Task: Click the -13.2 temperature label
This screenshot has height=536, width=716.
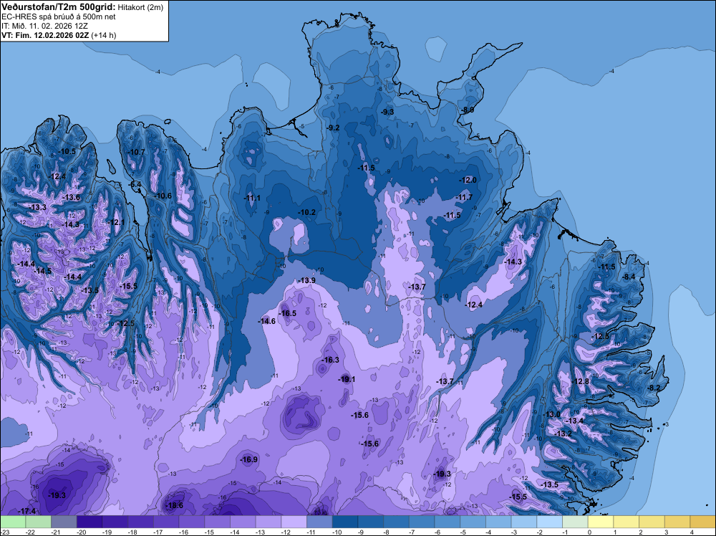Action: pyautogui.click(x=563, y=434)
